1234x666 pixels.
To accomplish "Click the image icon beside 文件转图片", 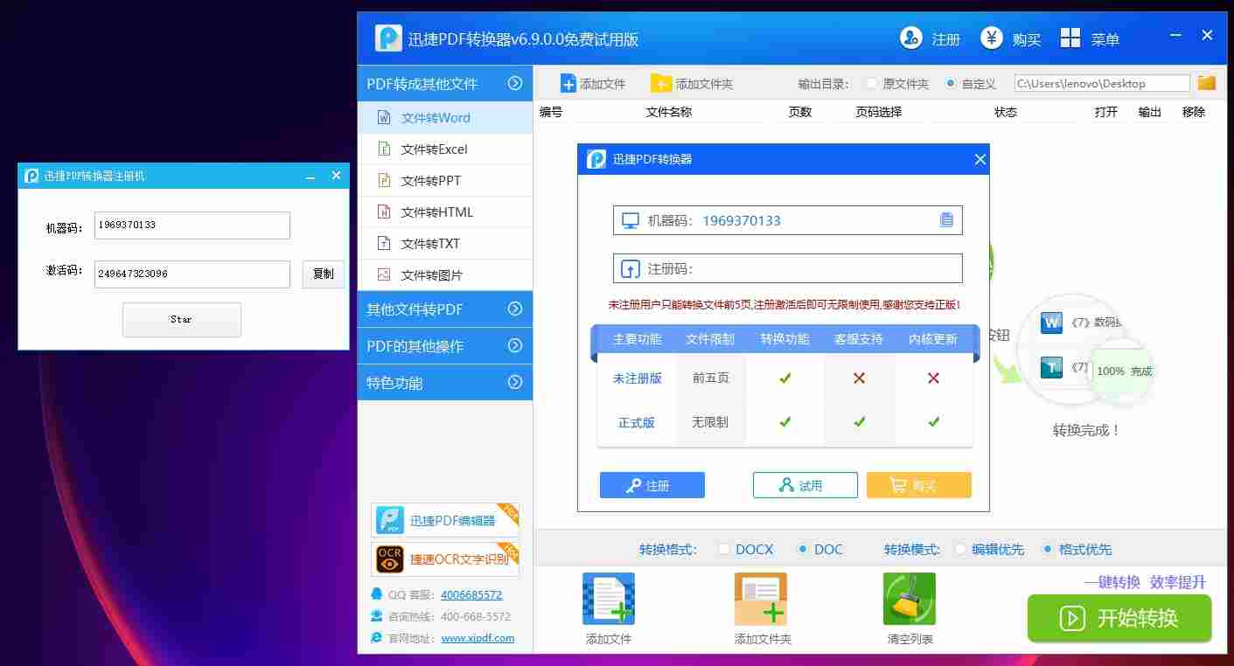I will [383, 274].
